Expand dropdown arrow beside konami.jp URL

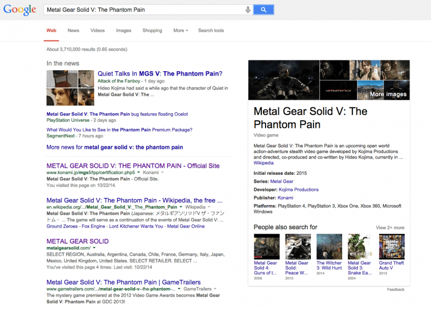pyautogui.click(x=138, y=173)
